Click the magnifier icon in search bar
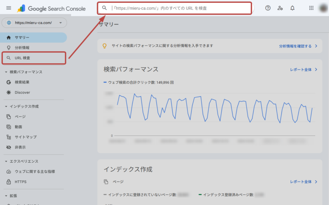 pyautogui.click(x=104, y=8)
